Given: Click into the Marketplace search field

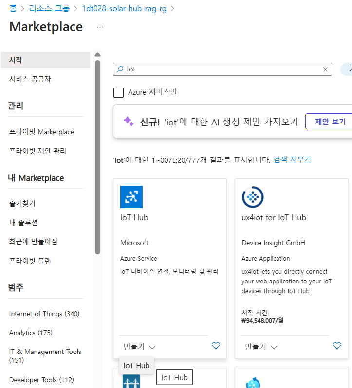Looking at the screenshot, I should click(222, 69).
